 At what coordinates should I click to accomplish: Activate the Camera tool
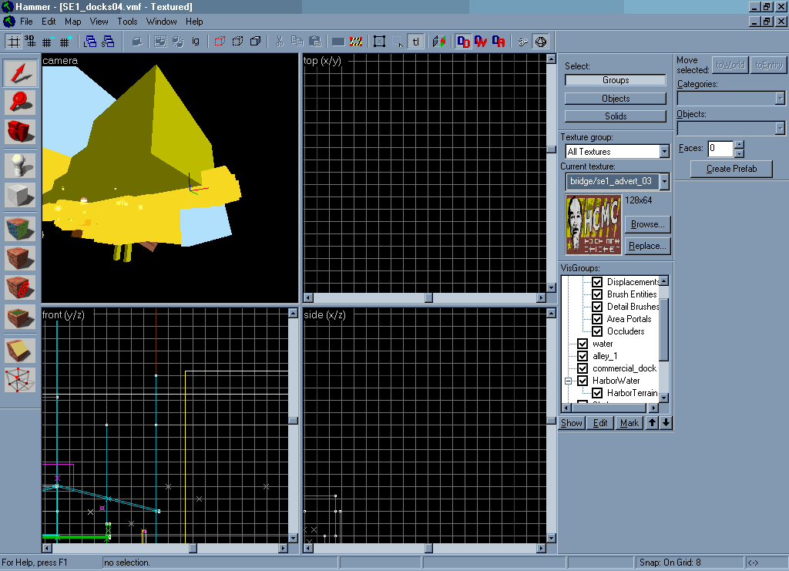[21, 132]
